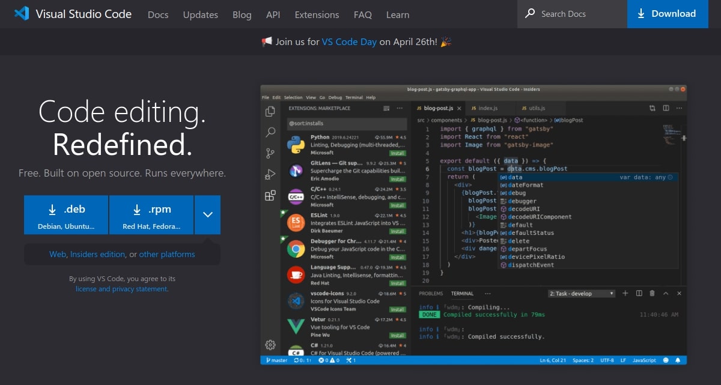Open the Insiders edition link
The height and width of the screenshot is (385, 721).
(x=98, y=254)
